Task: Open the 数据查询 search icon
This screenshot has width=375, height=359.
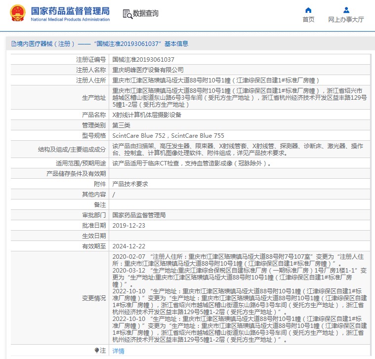Action: pyautogui.click(x=127, y=14)
